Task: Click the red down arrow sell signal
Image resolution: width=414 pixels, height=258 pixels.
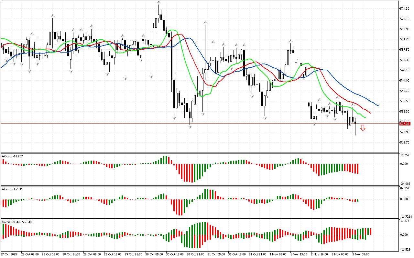Action: [x=363, y=128]
